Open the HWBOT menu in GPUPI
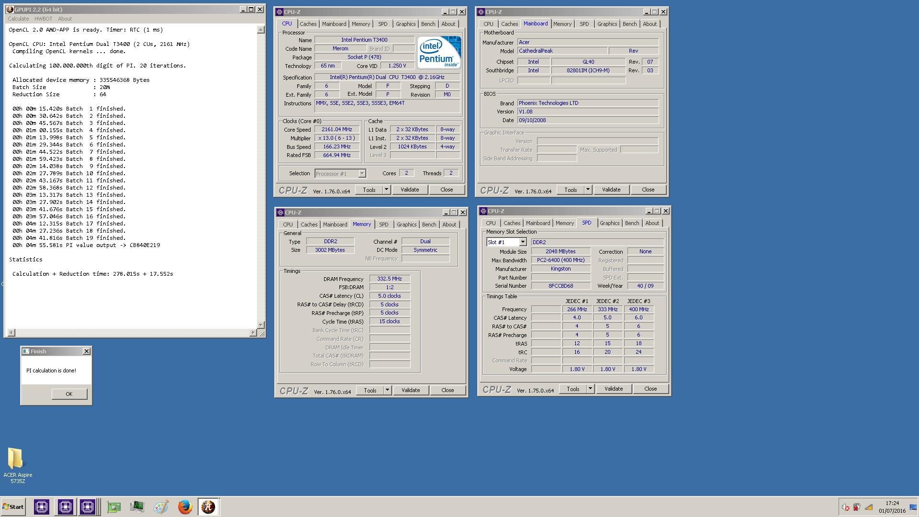Image resolution: width=919 pixels, height=517 pixels. click(x=43, y=19)
